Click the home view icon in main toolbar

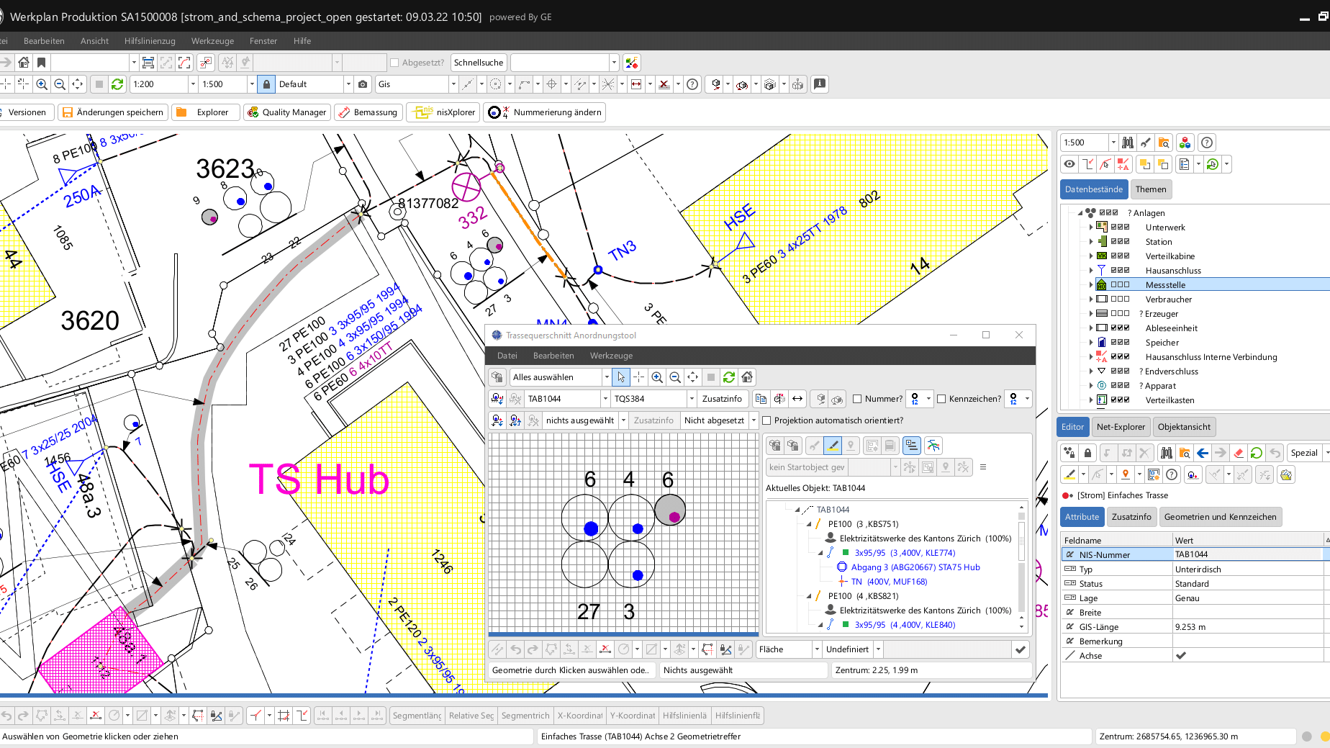click(24, 63)
